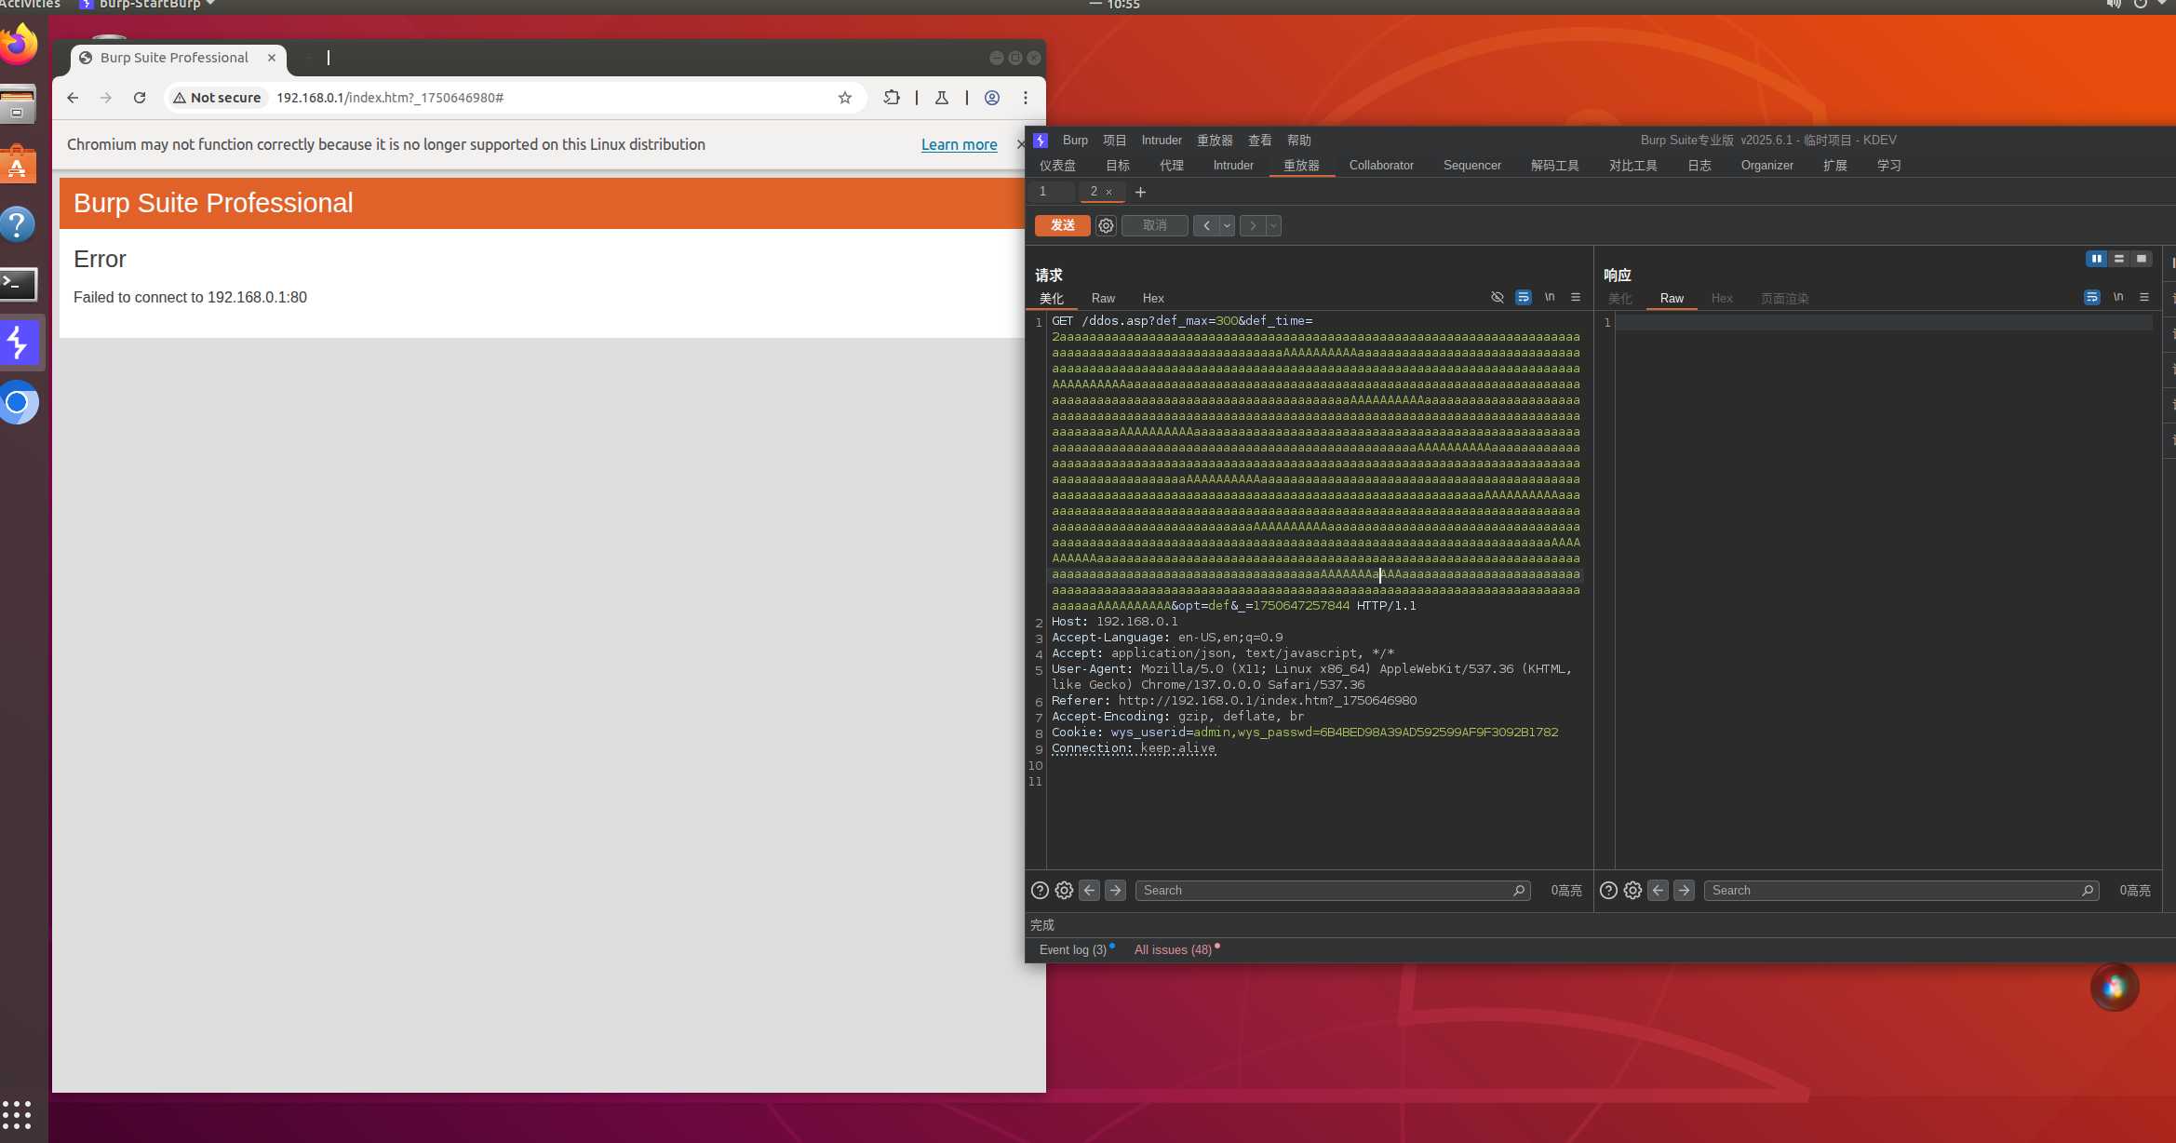Open Chromium three-dot menu
Viewport: 2176px width, 1143px height.
coord(1026,98)
